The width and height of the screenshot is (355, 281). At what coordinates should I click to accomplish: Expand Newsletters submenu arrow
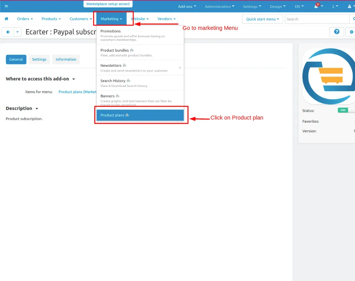click(180, 68)
